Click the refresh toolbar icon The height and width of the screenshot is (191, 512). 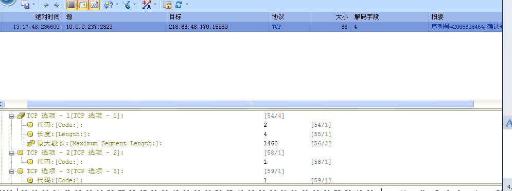[x=179, y=5]
